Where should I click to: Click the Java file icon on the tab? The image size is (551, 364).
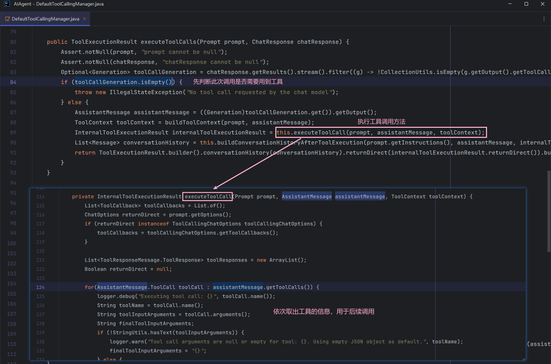[x=7, y=19]
